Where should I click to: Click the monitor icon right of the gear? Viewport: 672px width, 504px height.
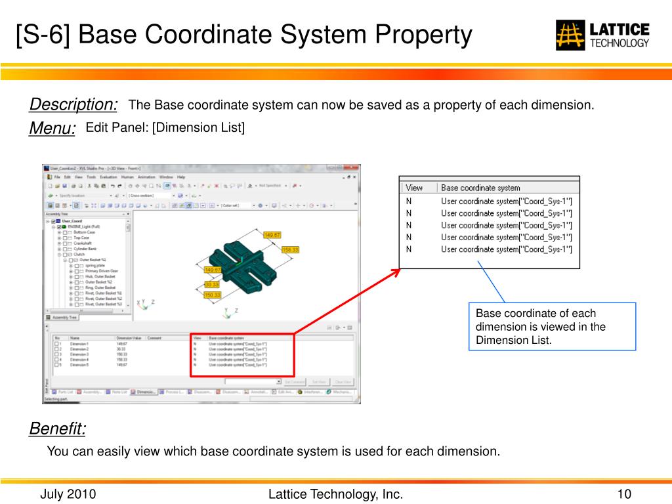click(274, 205)
